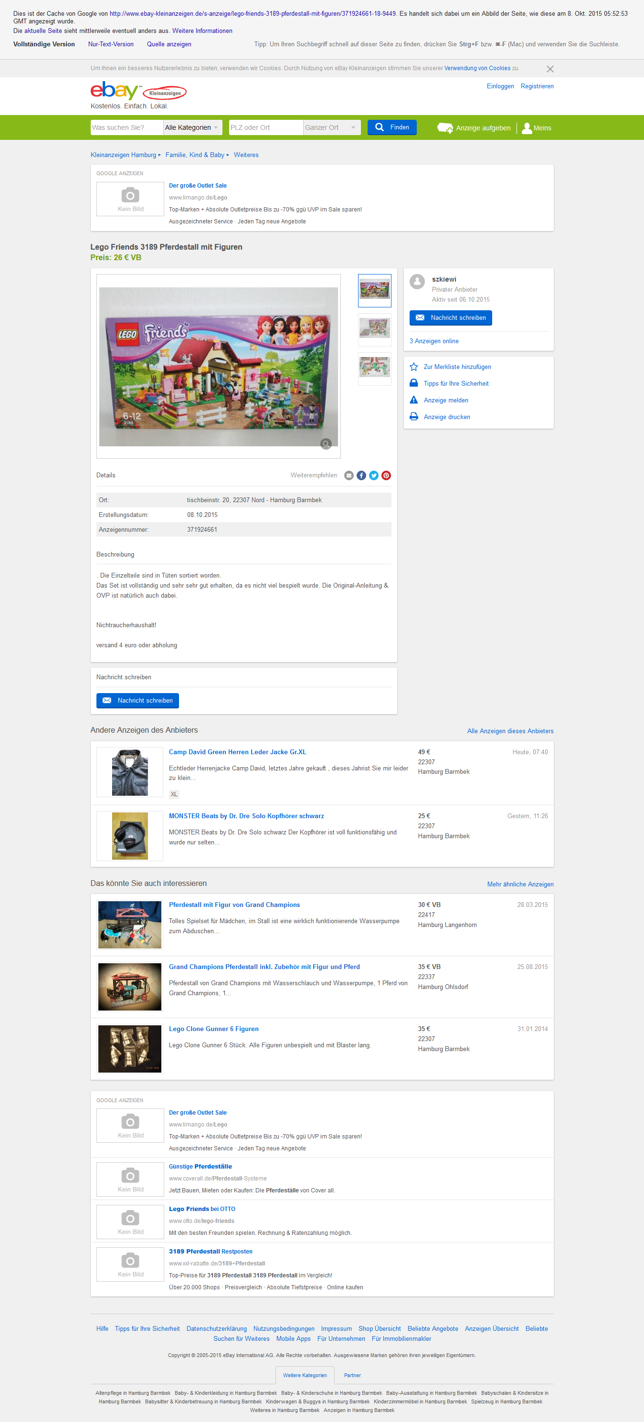Image resolution: width=644 pixels, height=1422 pixels.
Task: Open the Ganzer Ort radius dropdown
Action: pyautogui.click(x=332, y=127)
